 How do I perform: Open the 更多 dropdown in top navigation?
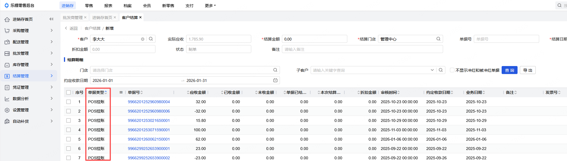point(210,6)
